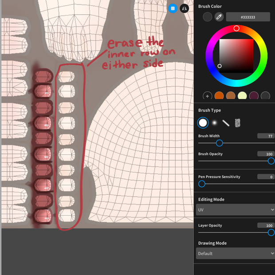Select the hard round brush type
The image size is (275, 275).
(x=203, y=123)
